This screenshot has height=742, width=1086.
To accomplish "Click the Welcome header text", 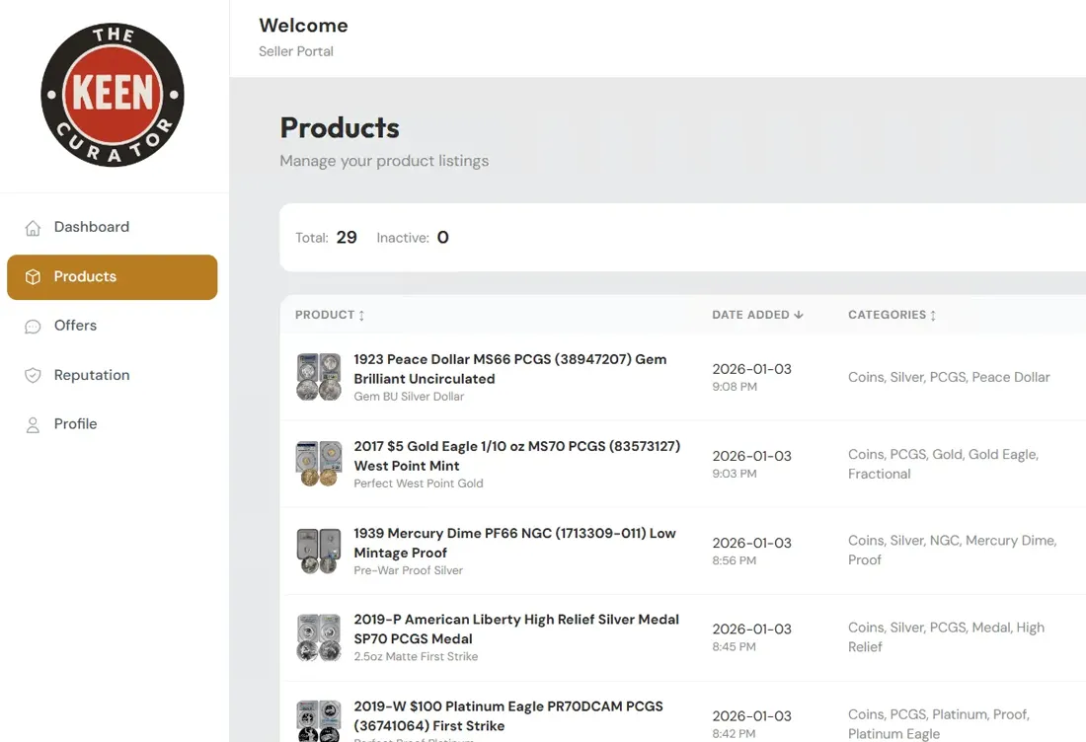I will (303, 26).
